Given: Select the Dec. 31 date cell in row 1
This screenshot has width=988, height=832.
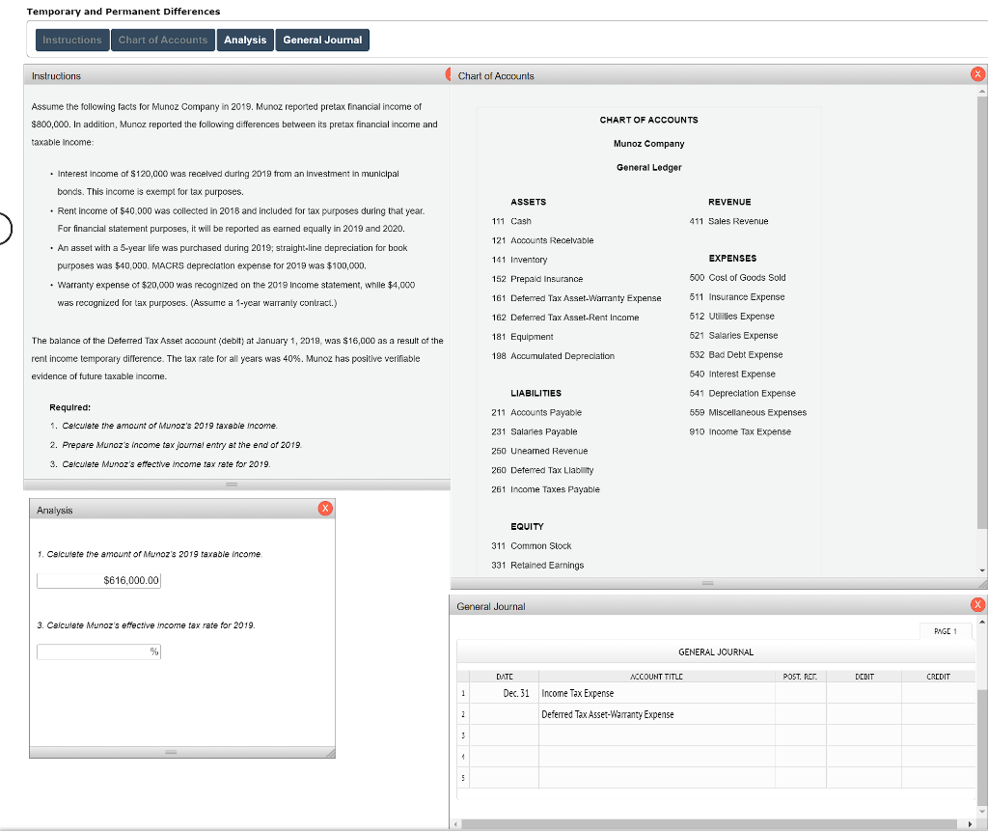Looking at the screenshot, I should [504, 693].
